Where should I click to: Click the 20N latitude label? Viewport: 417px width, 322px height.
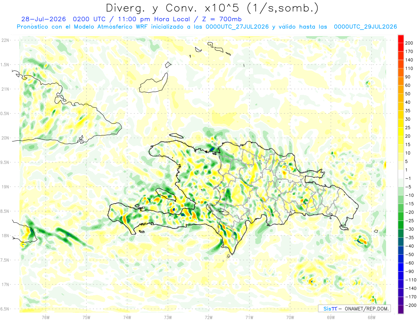click(x=5, y=138)
